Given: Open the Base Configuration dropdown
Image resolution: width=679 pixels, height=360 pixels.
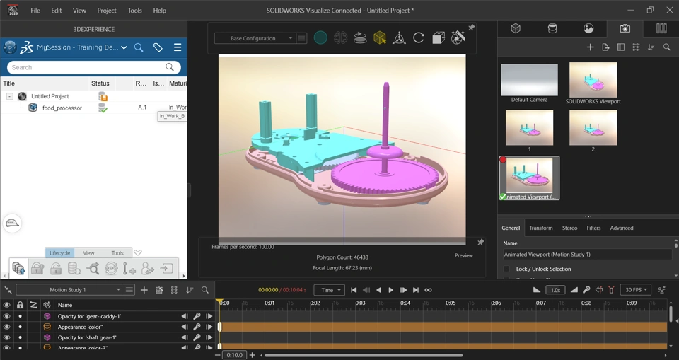Looking at the screenshot, I should 254,38.
